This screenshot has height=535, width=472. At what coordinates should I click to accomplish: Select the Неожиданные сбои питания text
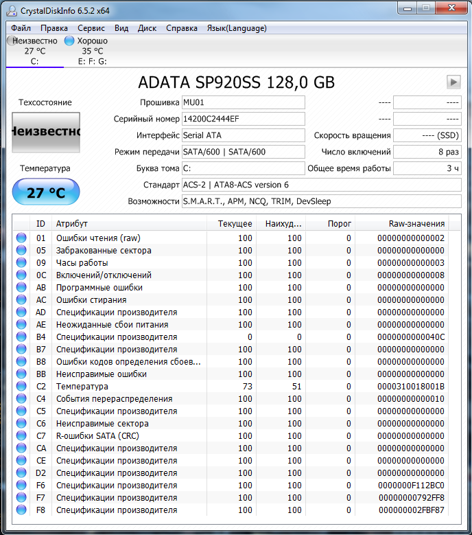[112, 324]
